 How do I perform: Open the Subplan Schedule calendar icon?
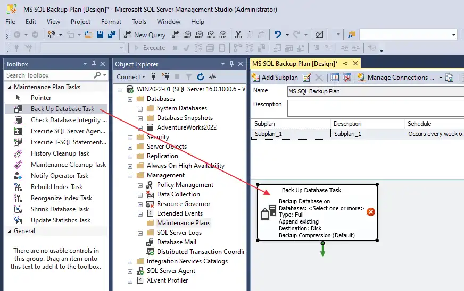click(x=335, y=78)
